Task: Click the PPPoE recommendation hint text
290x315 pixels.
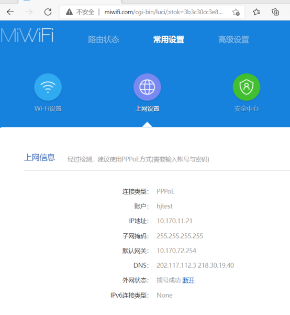Action: pyautogui.click(x=138, y=159)
